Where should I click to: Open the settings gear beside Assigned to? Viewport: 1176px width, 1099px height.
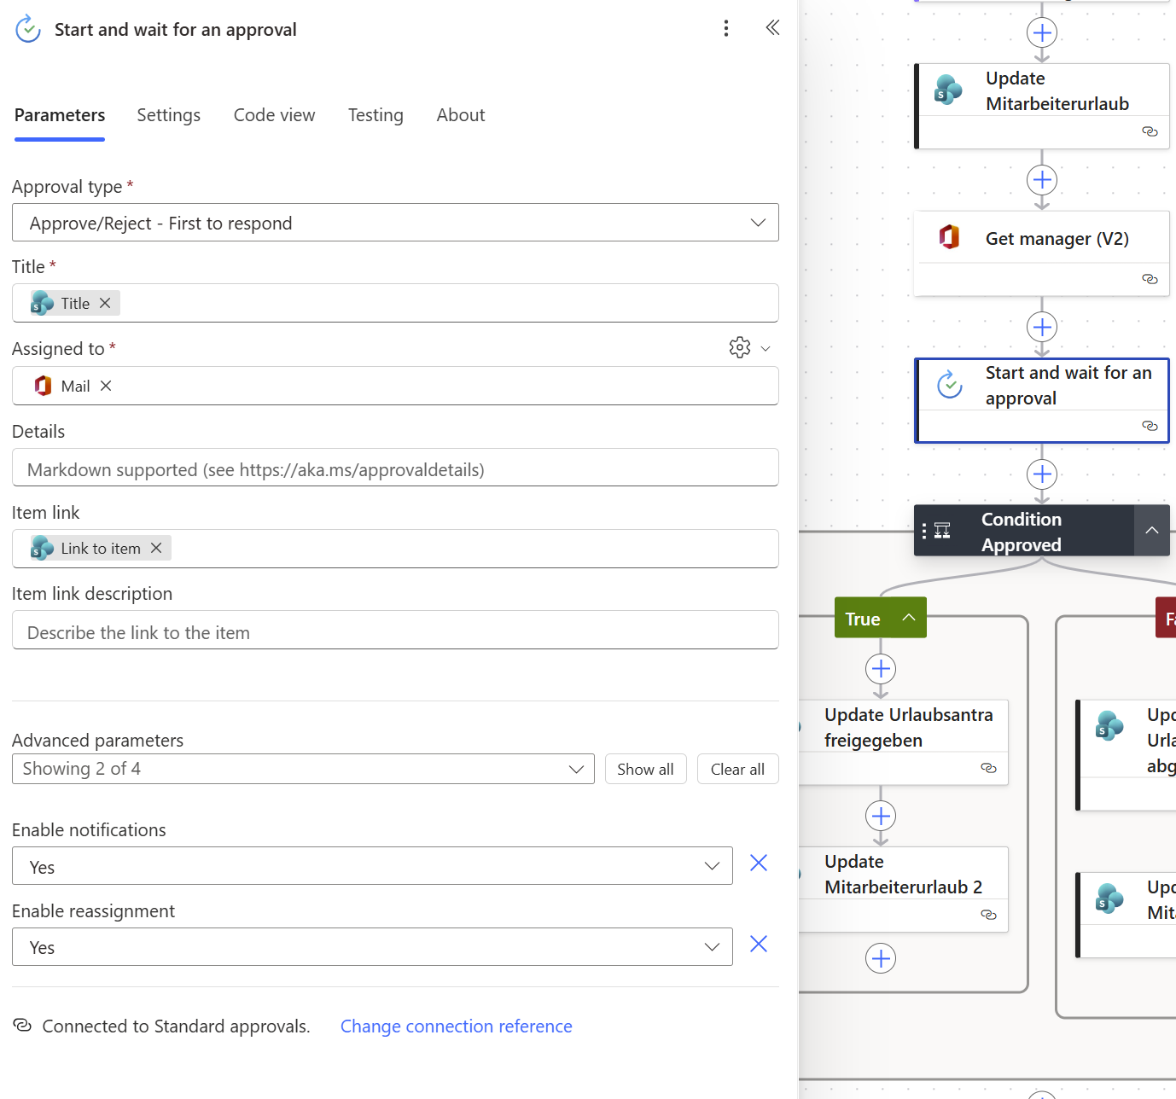pyautogui.click(x=739, y=347)
